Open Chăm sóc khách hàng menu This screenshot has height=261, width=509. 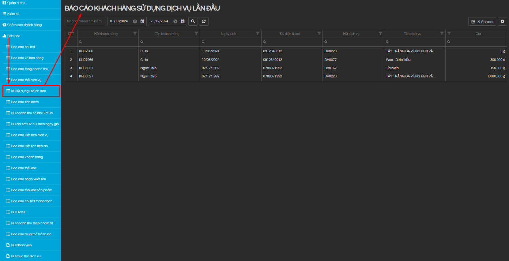pyautogui.click(x=25, y=25)
